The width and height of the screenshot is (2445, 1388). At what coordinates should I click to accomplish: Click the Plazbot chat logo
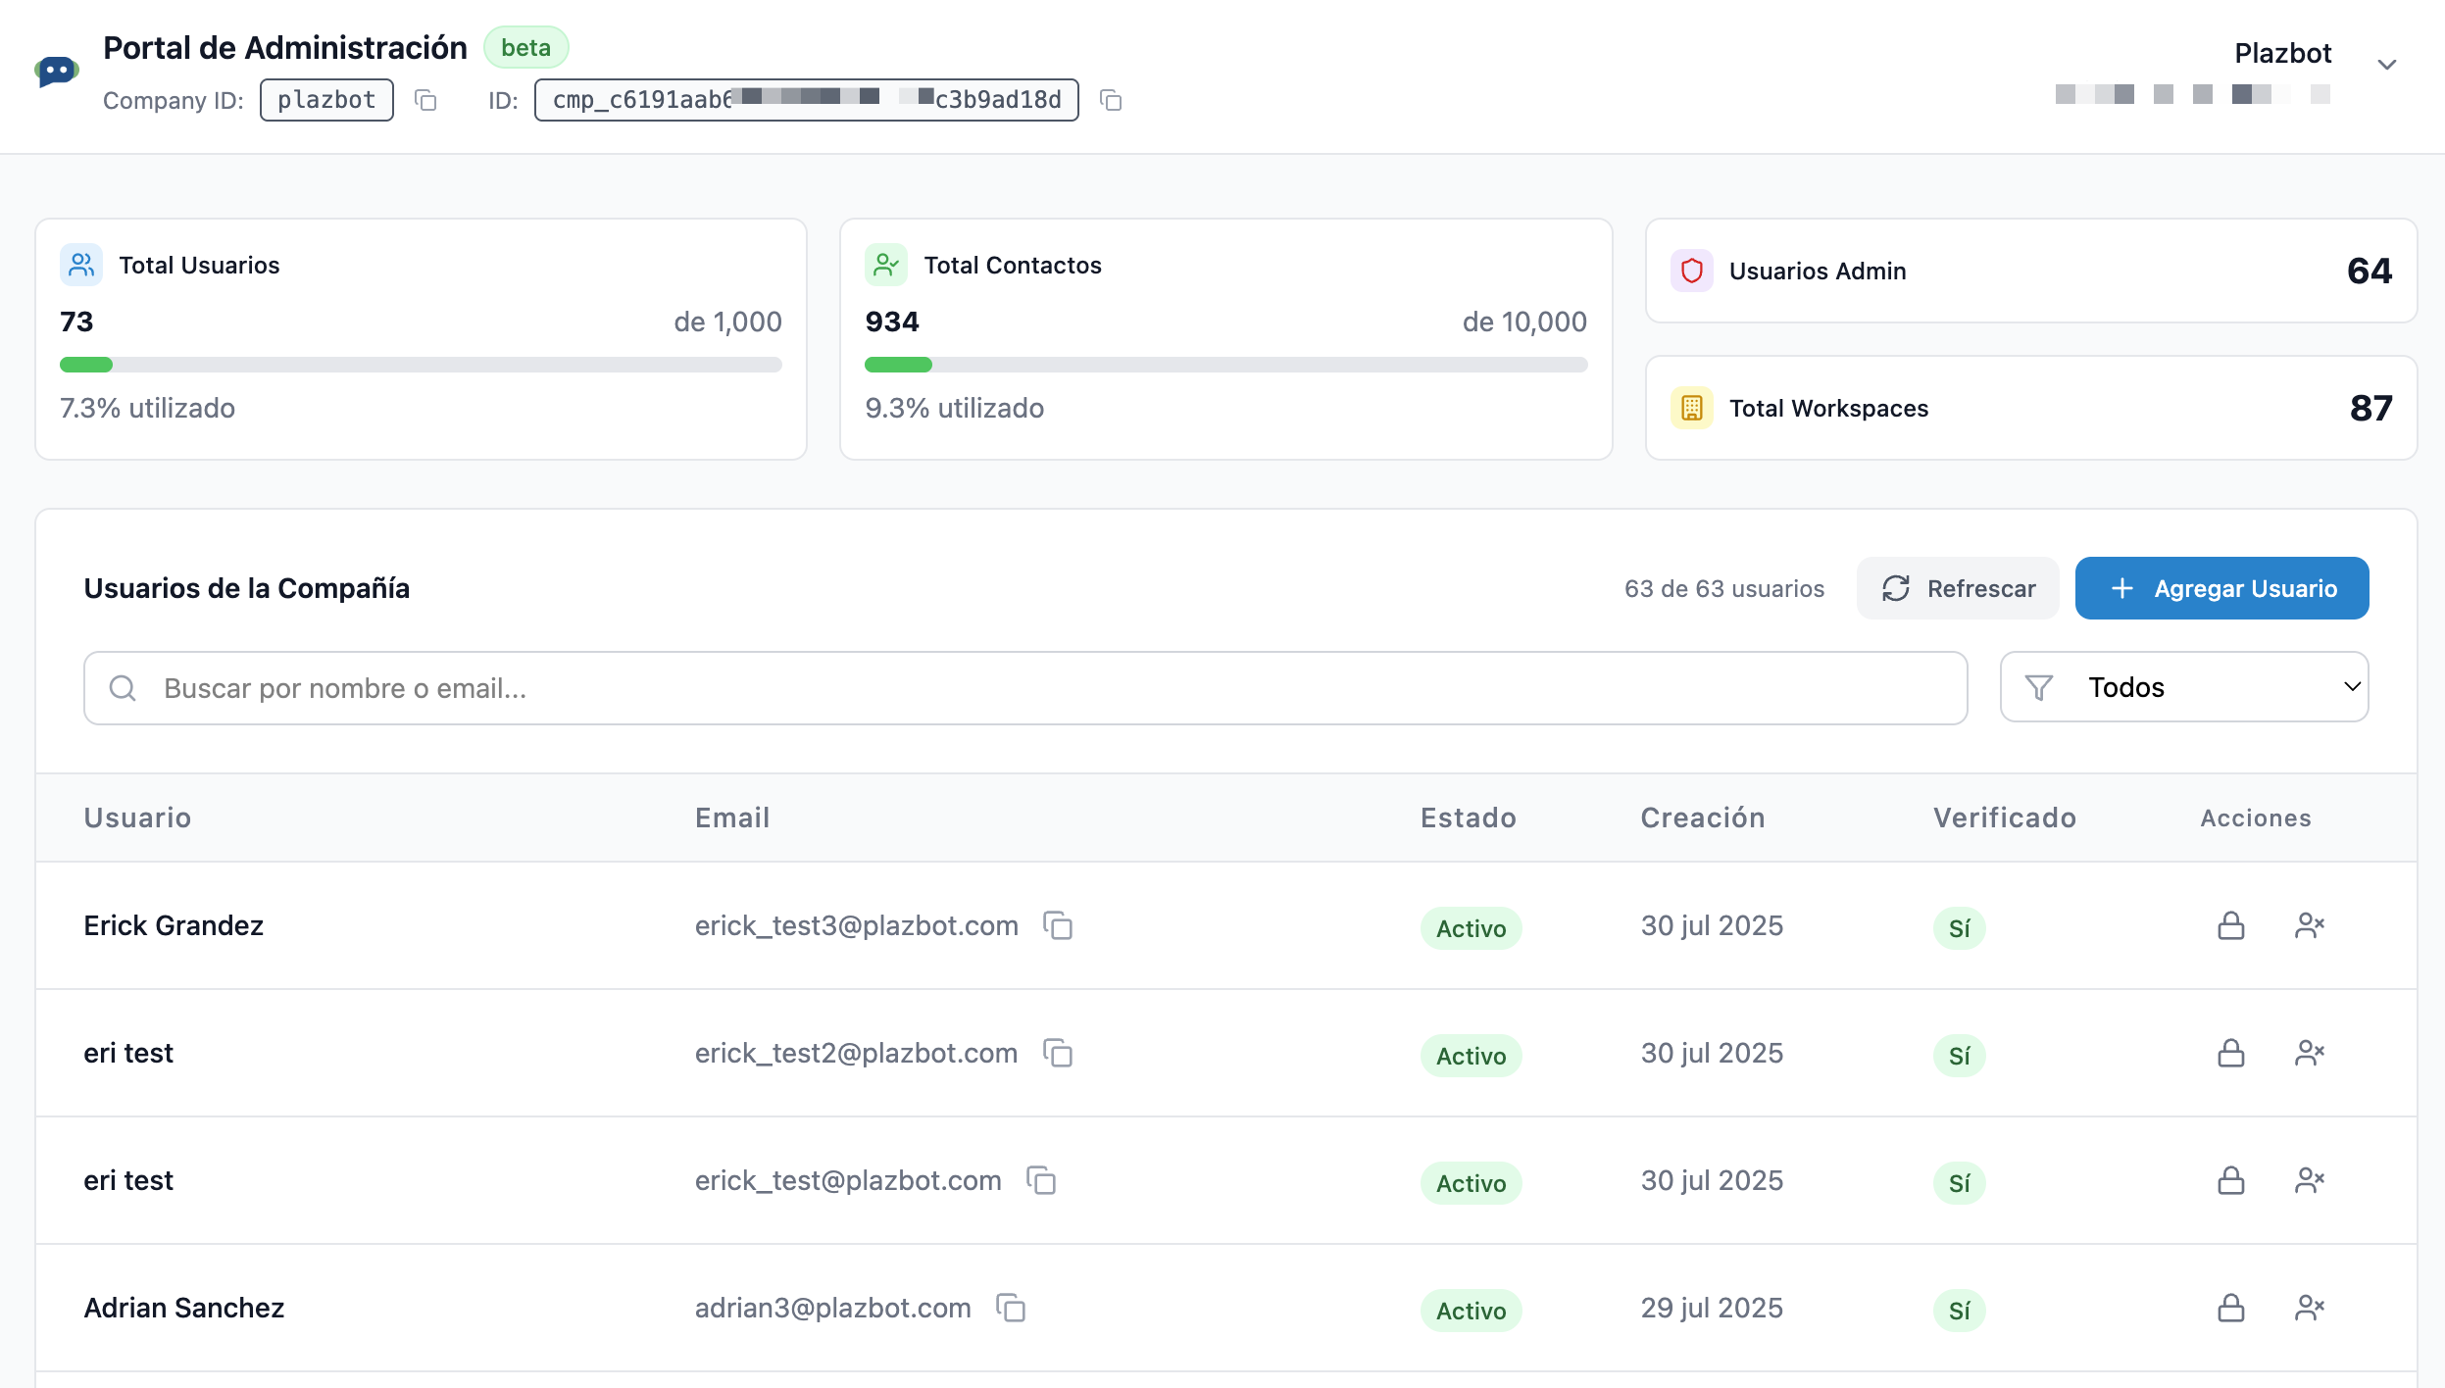tap(57, 72)
